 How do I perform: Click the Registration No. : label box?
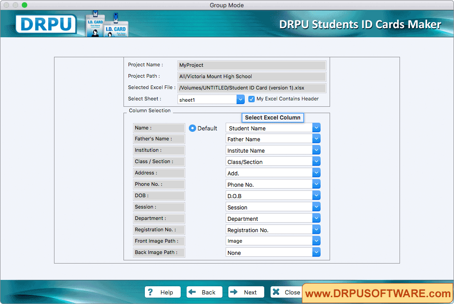(x=159, y=229)
